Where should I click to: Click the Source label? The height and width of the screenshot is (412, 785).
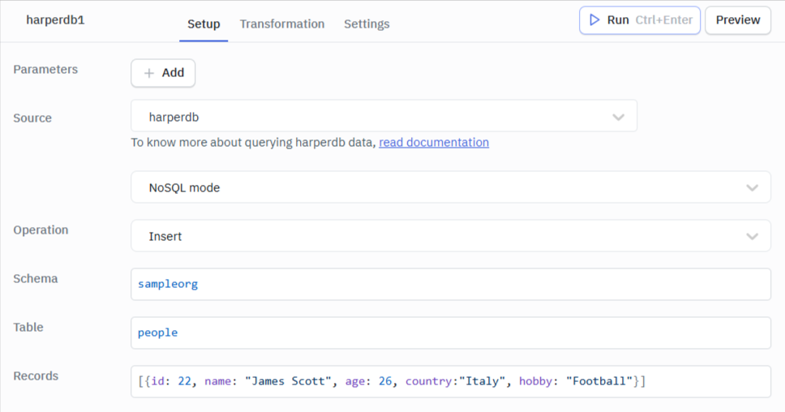pos(32,118)
